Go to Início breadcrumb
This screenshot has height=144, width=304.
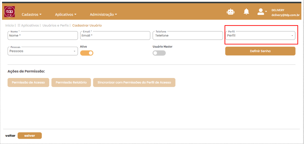[9, 25]
